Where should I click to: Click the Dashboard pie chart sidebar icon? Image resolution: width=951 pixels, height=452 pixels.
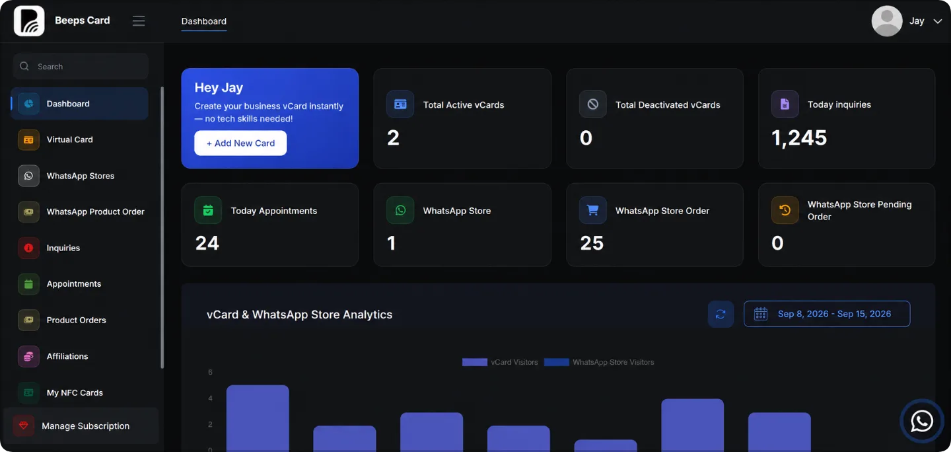click(28, 104)
